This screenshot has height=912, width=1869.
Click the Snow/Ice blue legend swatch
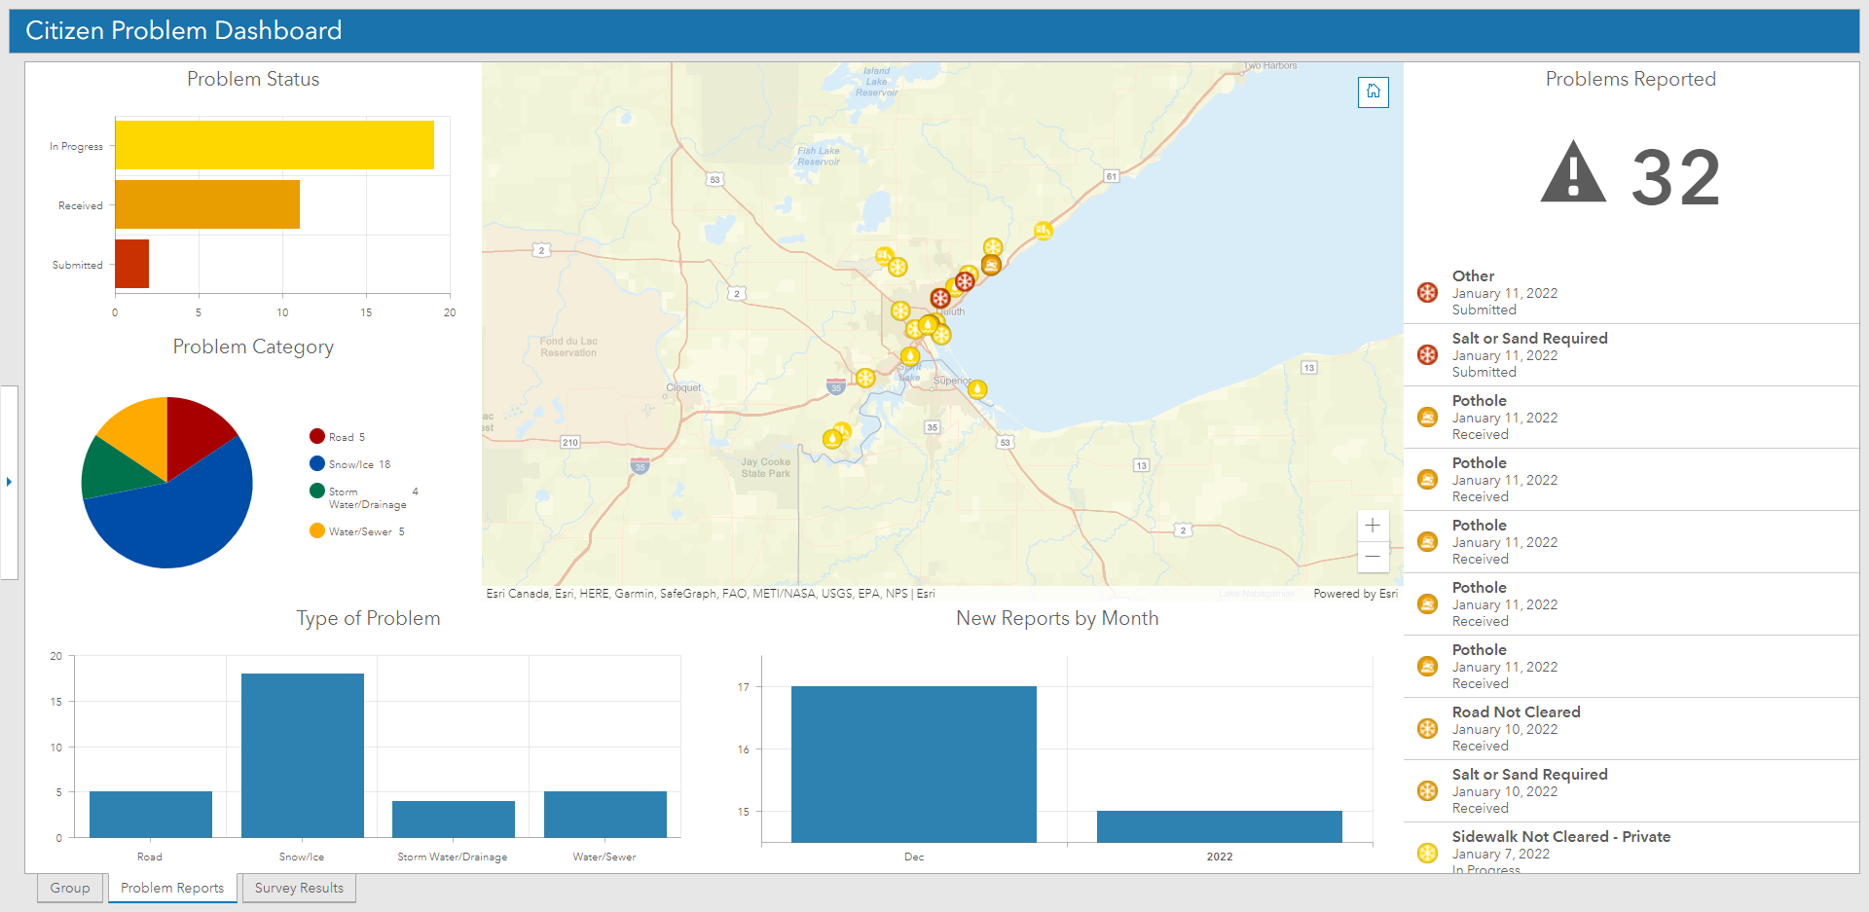click(x=317, y=463)
